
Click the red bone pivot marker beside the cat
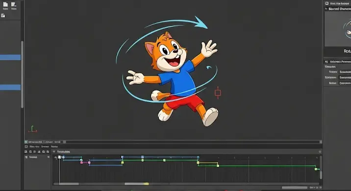point(218,93)
